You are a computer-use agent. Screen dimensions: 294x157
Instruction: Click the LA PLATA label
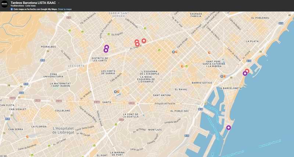[252, 41]
